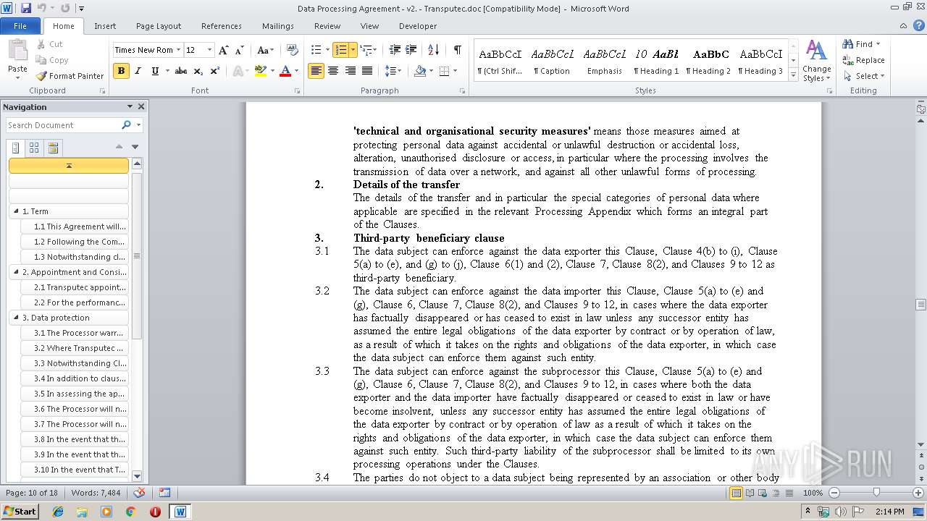Image resolution: width=927 pixels, height=521 pixels.
Task: Toggle Underline formatting
Action: (x=155, y=71)
